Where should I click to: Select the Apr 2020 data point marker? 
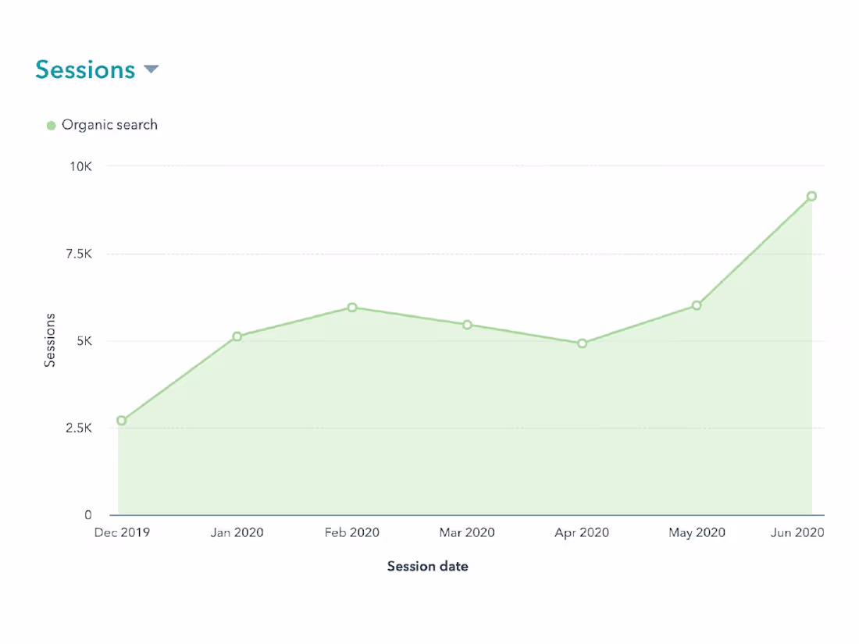[581, 342]
